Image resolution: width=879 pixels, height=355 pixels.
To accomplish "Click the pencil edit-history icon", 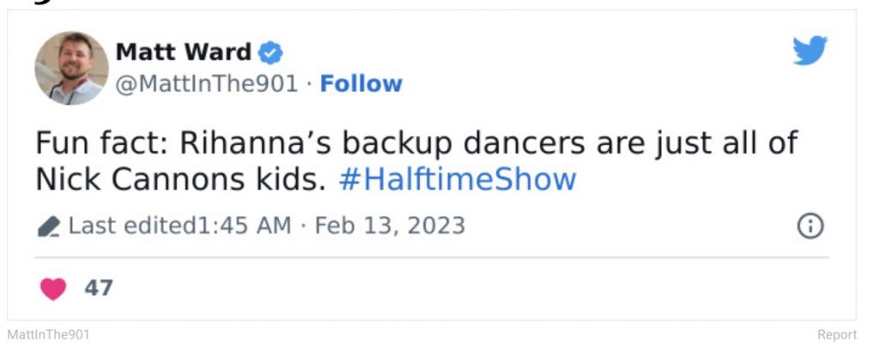I will pos(49,227).
